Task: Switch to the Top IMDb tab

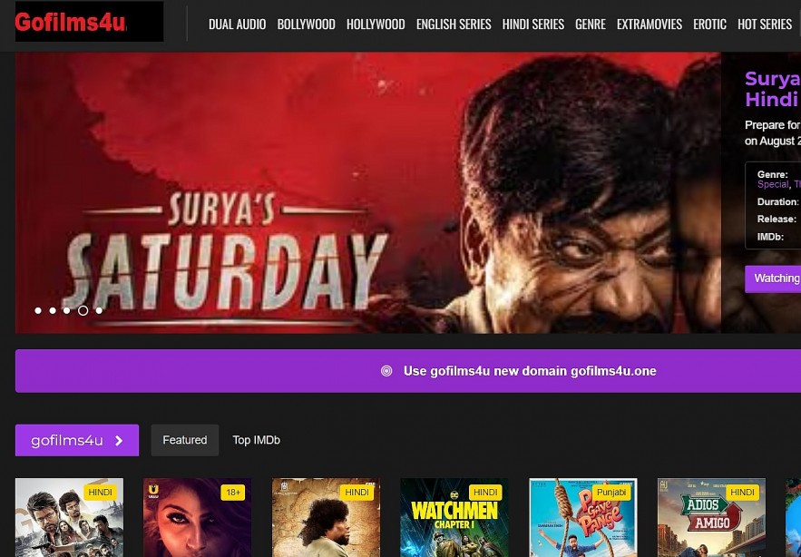Action: pos(256,440)
